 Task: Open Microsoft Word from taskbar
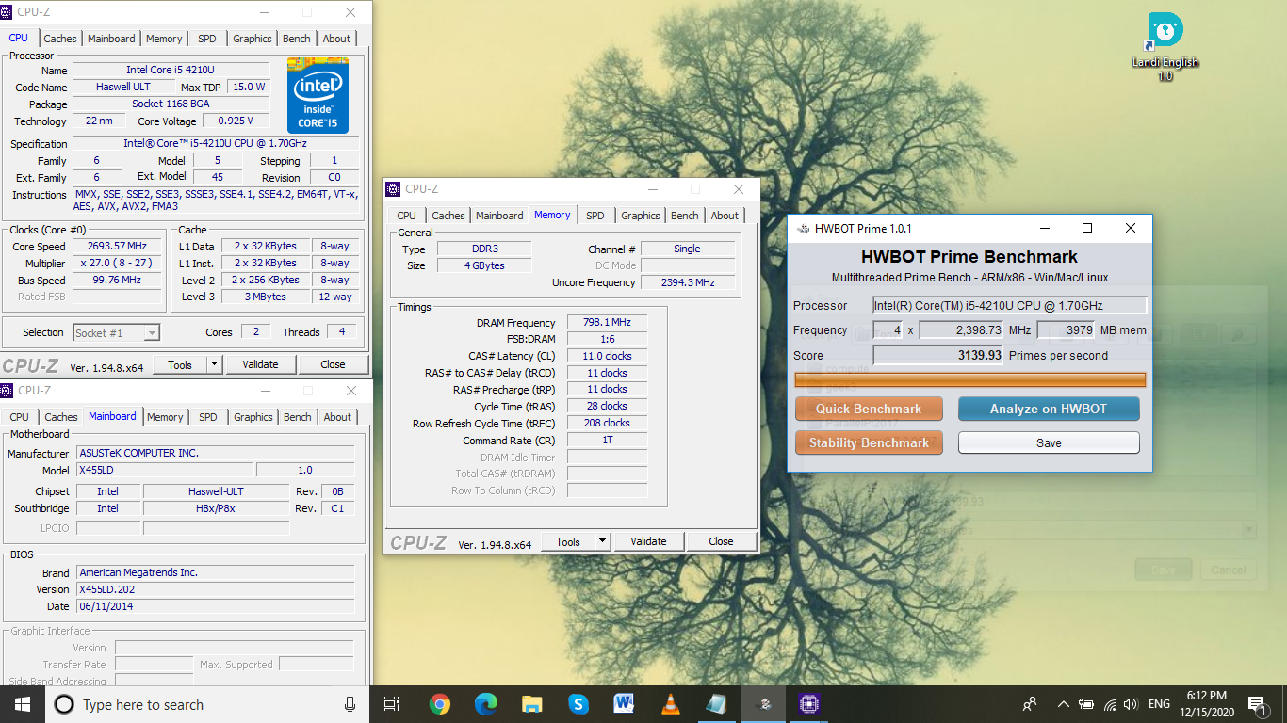(624, 704)
